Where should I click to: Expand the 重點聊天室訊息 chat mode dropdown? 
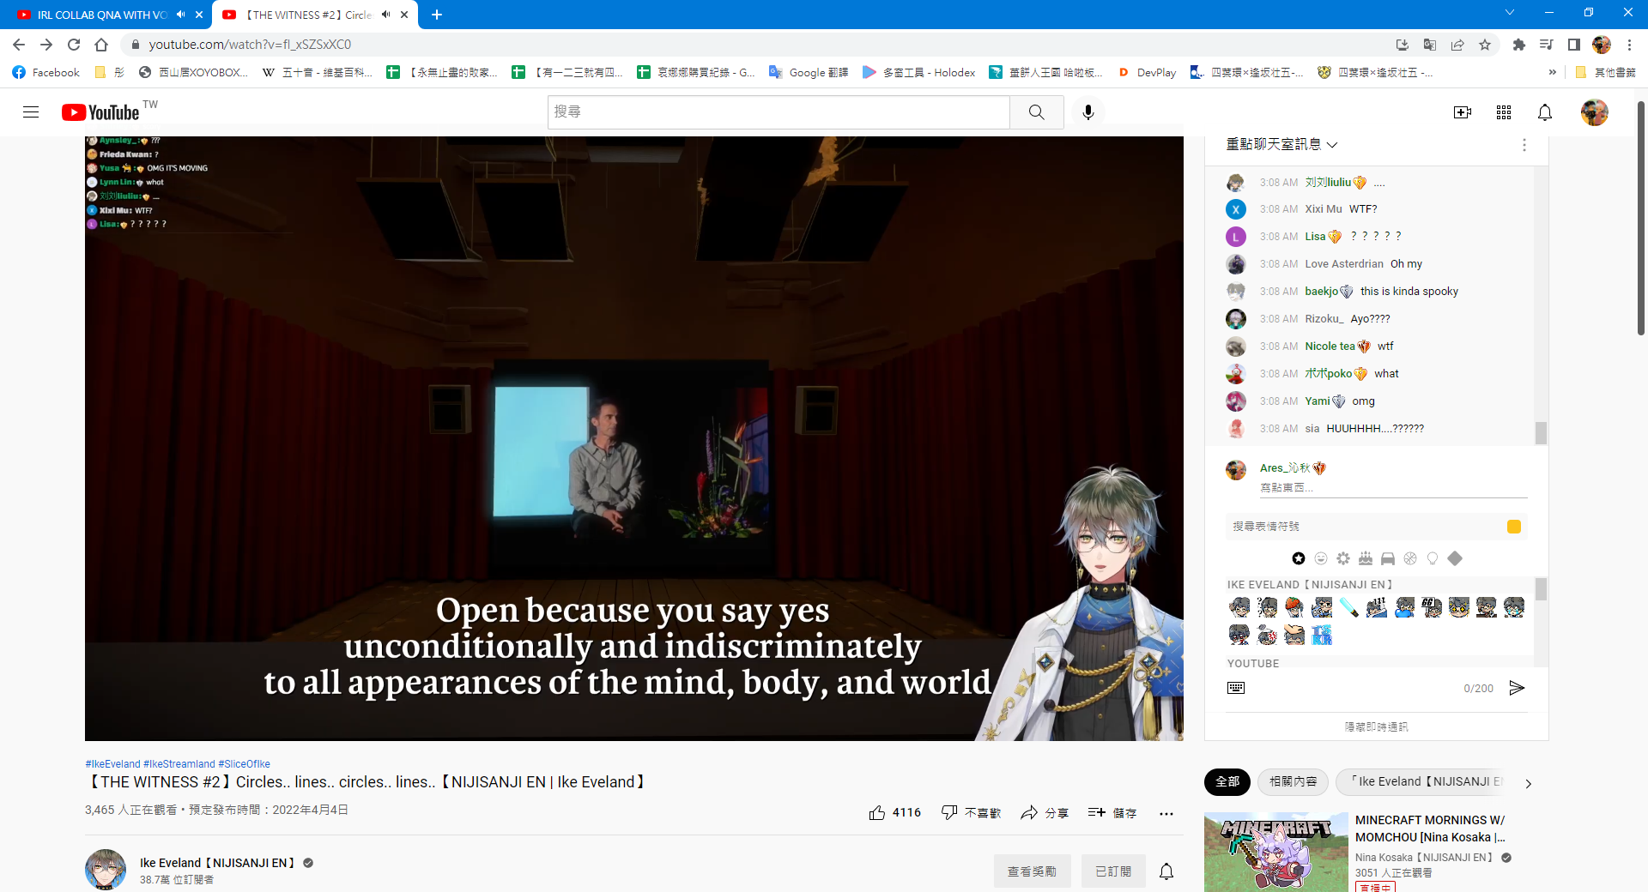point(1282,144)
